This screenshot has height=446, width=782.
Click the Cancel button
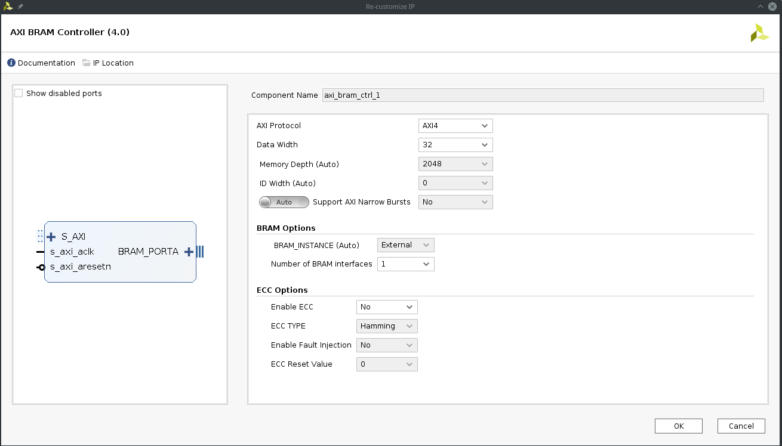pos(741,426)
